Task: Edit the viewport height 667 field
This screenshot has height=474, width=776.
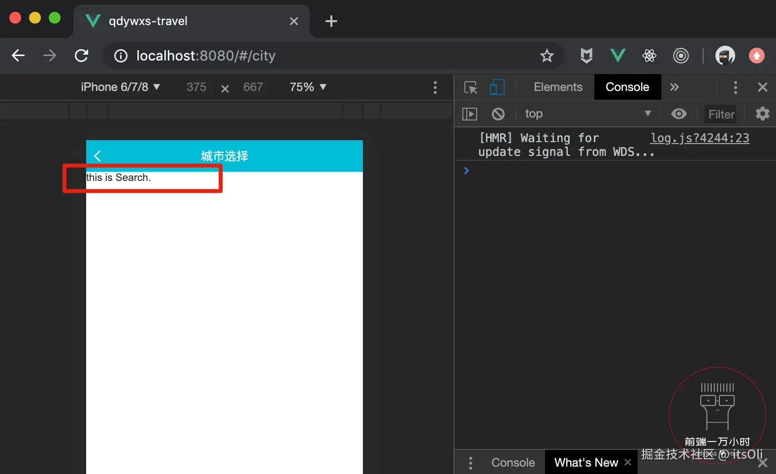Action: point(253,87)
